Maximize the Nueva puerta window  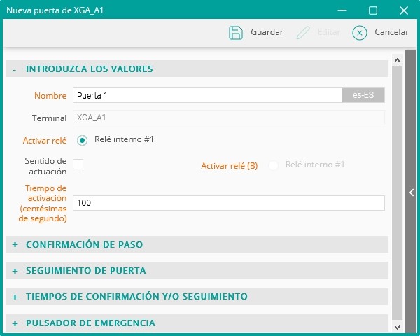[373, 10]
